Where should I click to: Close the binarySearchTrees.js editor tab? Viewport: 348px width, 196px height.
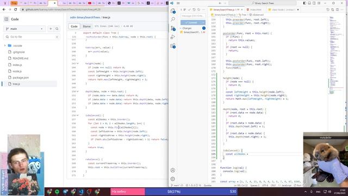pyautogui.click(x=241, y=10)
